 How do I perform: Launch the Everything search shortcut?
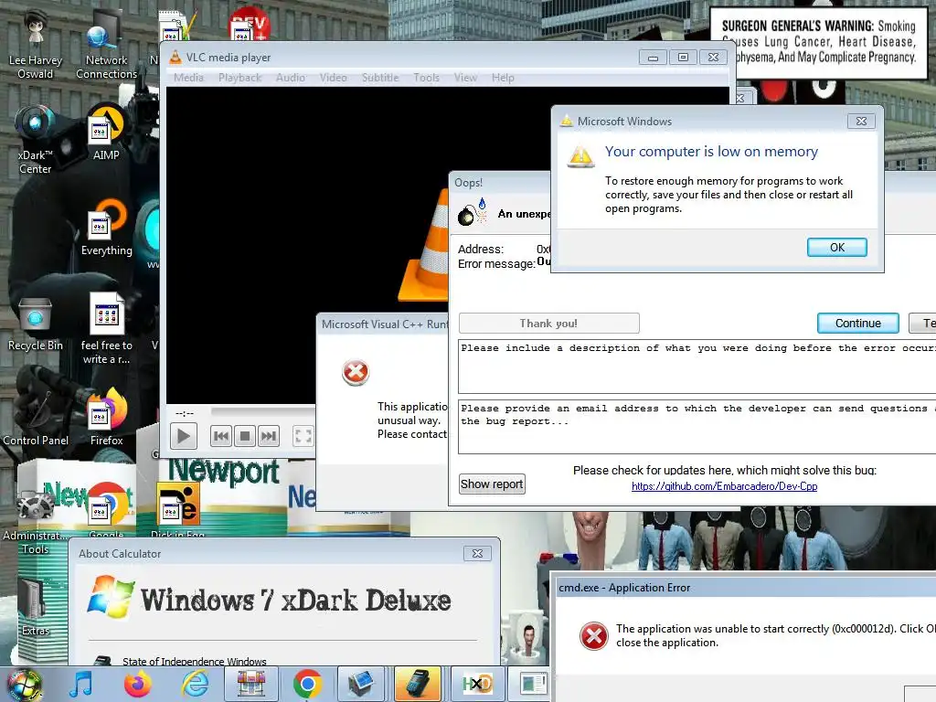pos(106,229)
